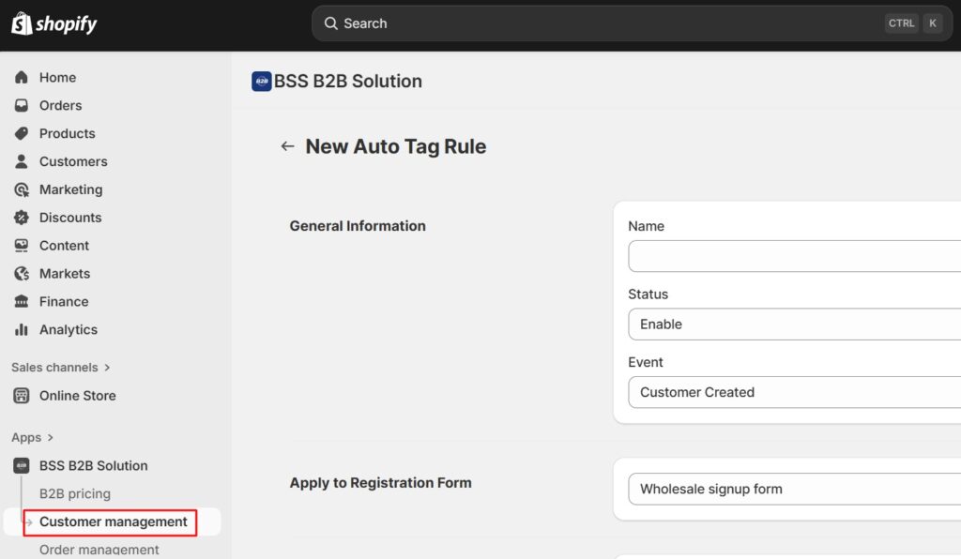
Task: Click the Products tag icon
Action: tap(22, 133)
